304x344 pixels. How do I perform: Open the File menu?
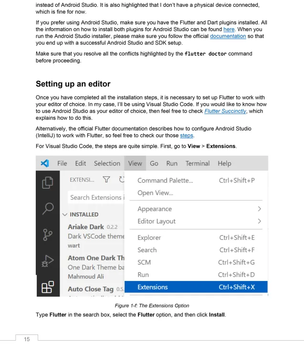pos(62,163)
